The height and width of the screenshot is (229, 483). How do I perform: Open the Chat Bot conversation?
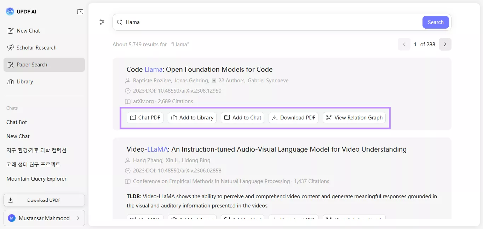click(17, 122)
